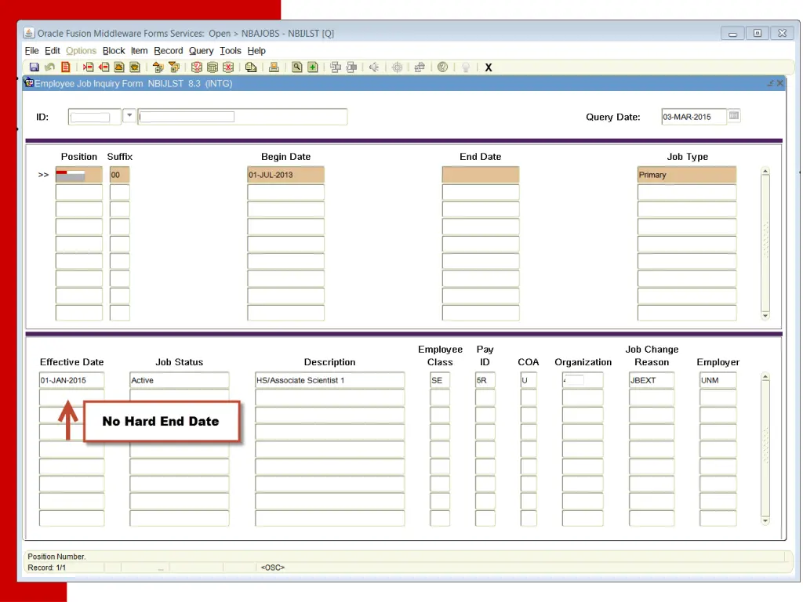The width and height of the screenshot is (803, 602).
Task: Click Employee Class SE field
Action: click(x=440, y=380)
